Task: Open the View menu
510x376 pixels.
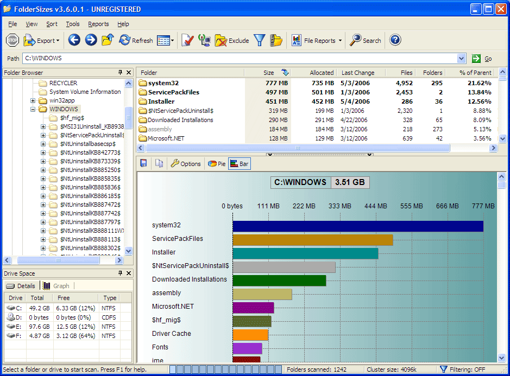Action: click(32, 24)
